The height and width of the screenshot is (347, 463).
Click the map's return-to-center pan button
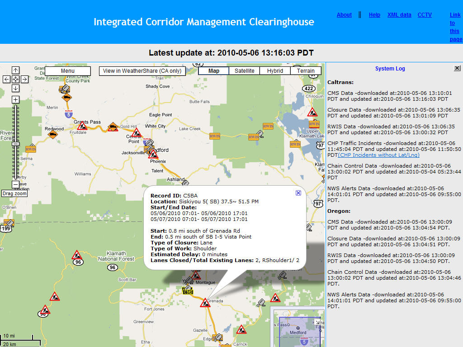15,79
